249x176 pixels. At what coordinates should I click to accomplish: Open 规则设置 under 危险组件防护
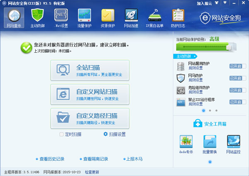(195, 92)
